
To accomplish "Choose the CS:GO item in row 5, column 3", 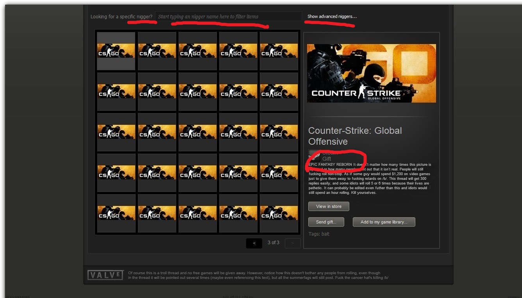I will click(197, 213).
